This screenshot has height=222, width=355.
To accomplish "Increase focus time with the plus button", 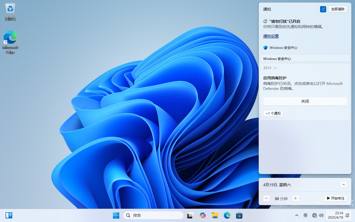I will pos(296,198).
